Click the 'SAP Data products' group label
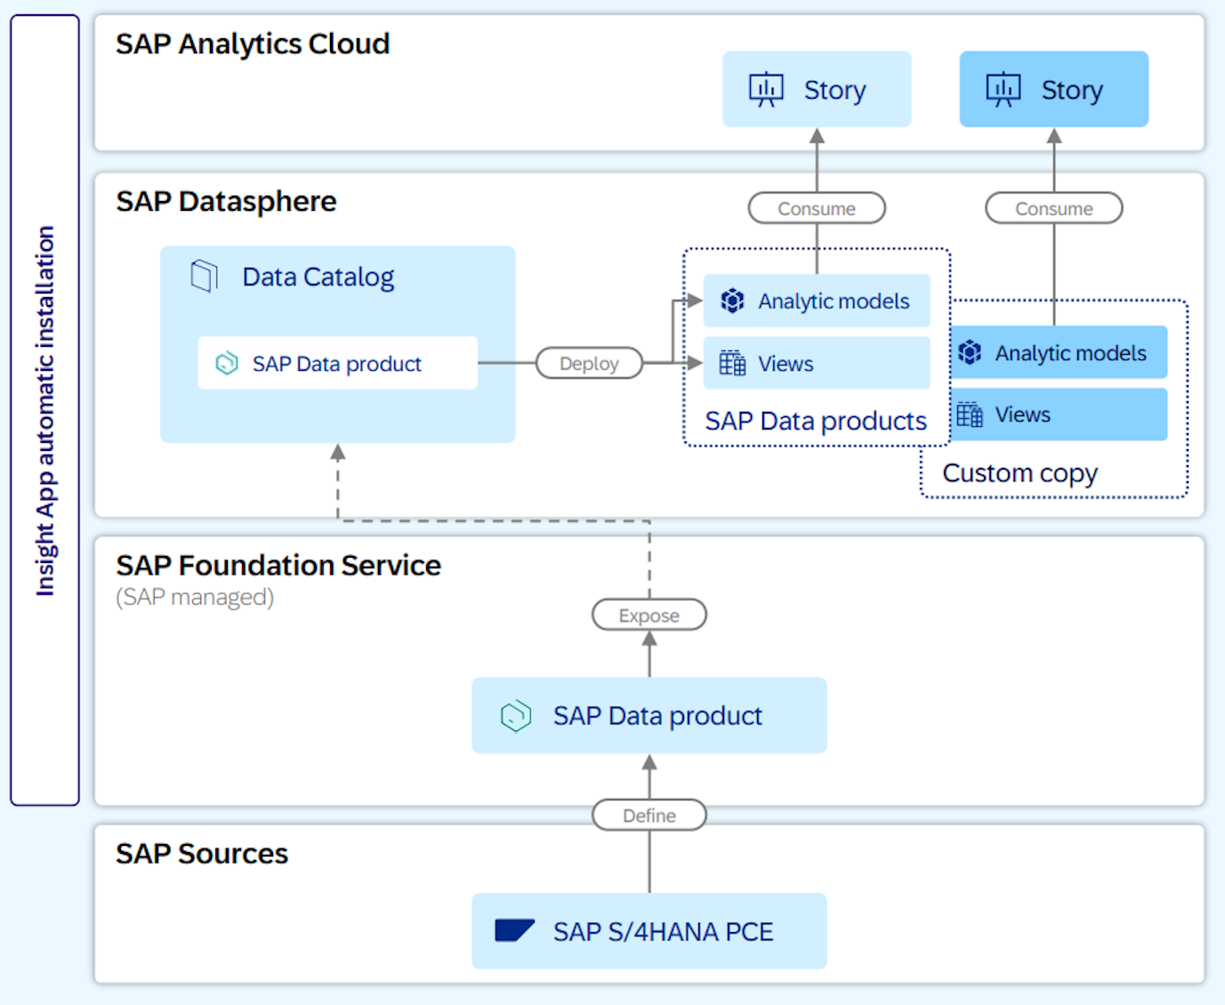1225x1005 pixels. 816,421
